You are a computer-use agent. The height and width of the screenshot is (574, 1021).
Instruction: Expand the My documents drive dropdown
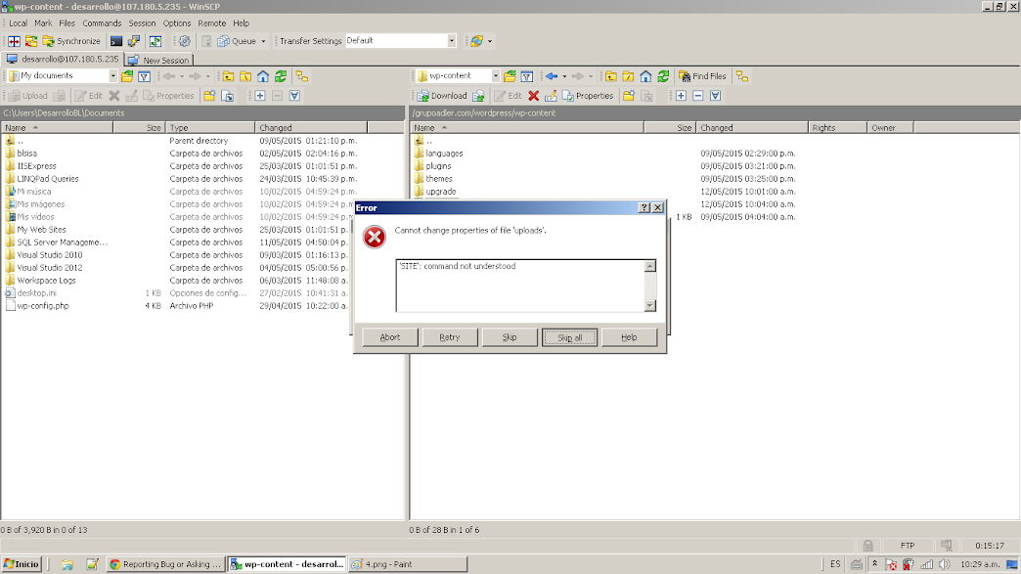click(112, 76)
